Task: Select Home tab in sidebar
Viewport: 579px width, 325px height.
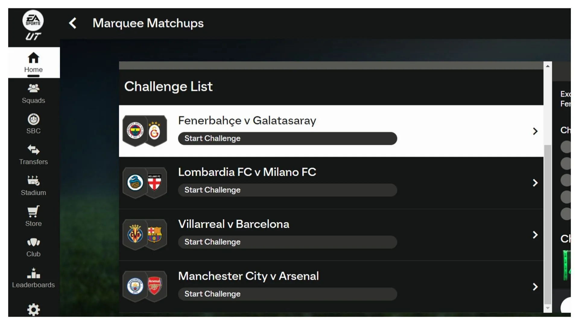Action: click(x=33, y=62)
